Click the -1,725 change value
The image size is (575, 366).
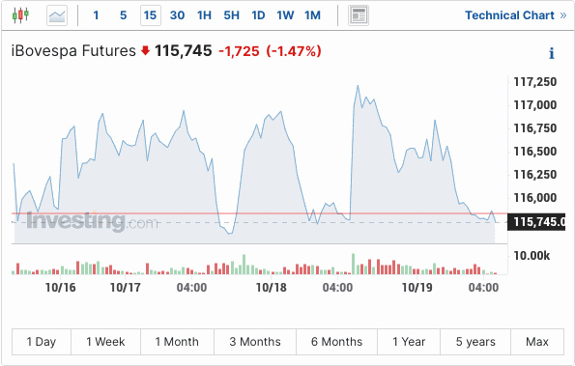click(239, 51)
